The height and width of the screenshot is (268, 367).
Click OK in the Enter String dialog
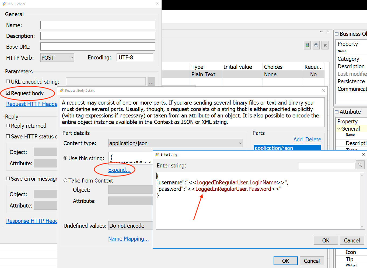(326, 240)
